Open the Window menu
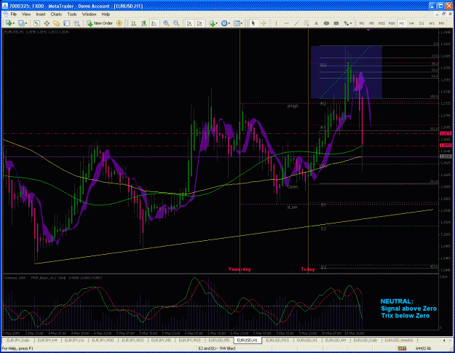The image size is (455, 353). coord(89,14)
